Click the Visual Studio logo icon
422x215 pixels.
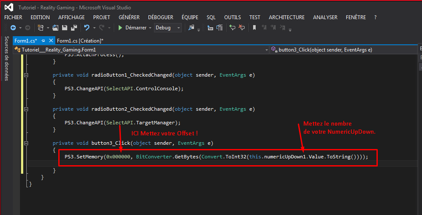coord(9,7)
